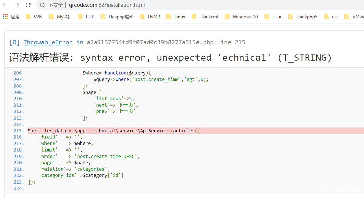The height and width of the screenshot is (198, 364).
Task: Expand the Linux bookmark folder
Action: tap(176, 16)
